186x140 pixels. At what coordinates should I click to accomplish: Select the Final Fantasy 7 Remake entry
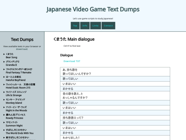(x=19, y=71)
